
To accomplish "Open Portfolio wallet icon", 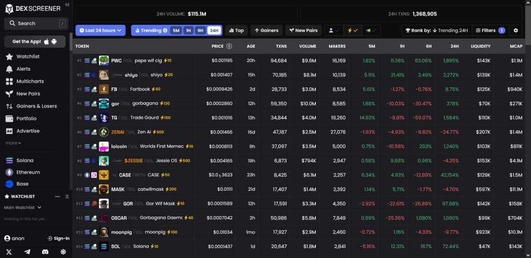I will (x=9, y=118).
